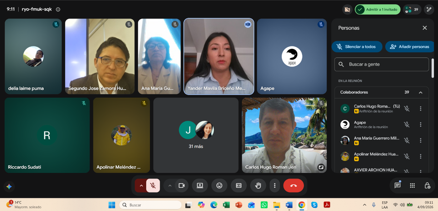Screen dimensions: 438x211
Task: Start screen sharing with present icon
Action: click(200, 185)
